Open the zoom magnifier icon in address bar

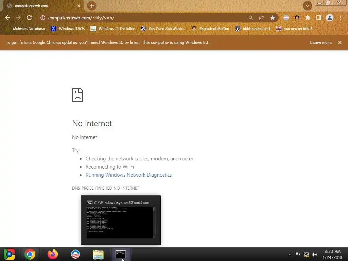coord(250,18)
